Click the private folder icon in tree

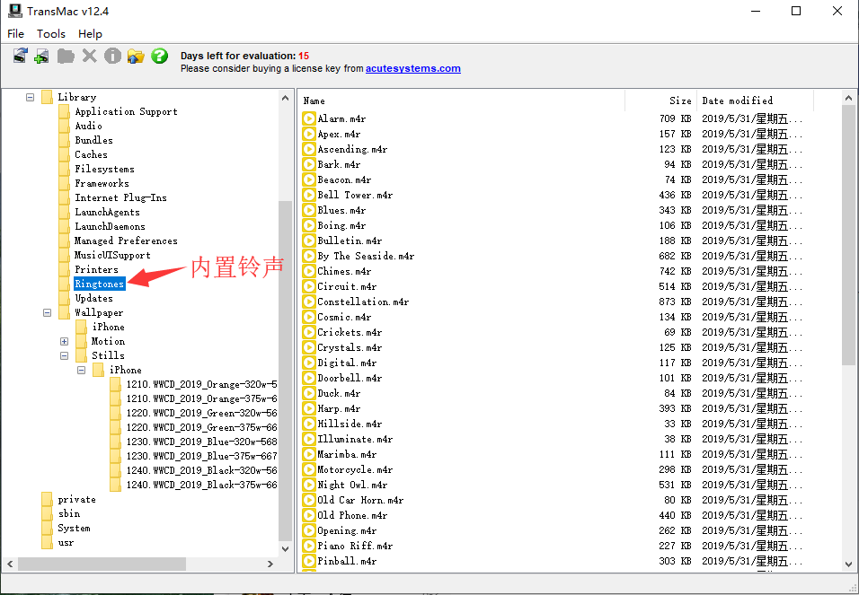47,499
